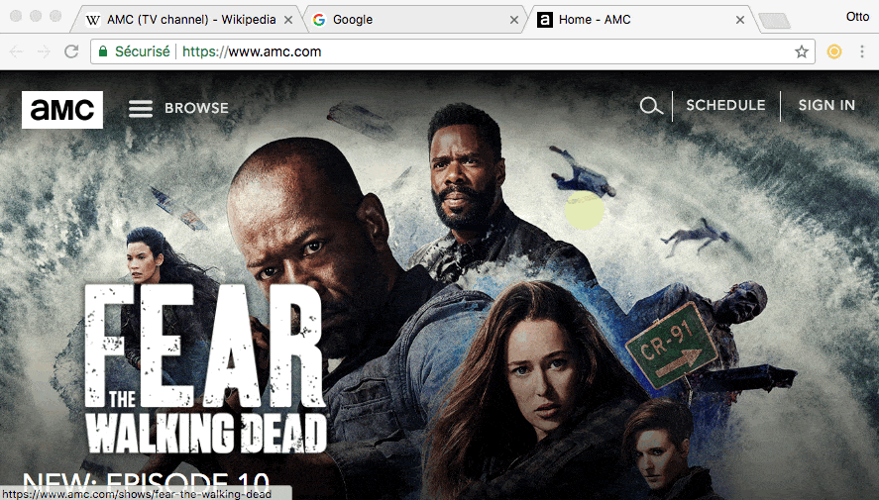Close the Google tab

(x=514, y=20)
